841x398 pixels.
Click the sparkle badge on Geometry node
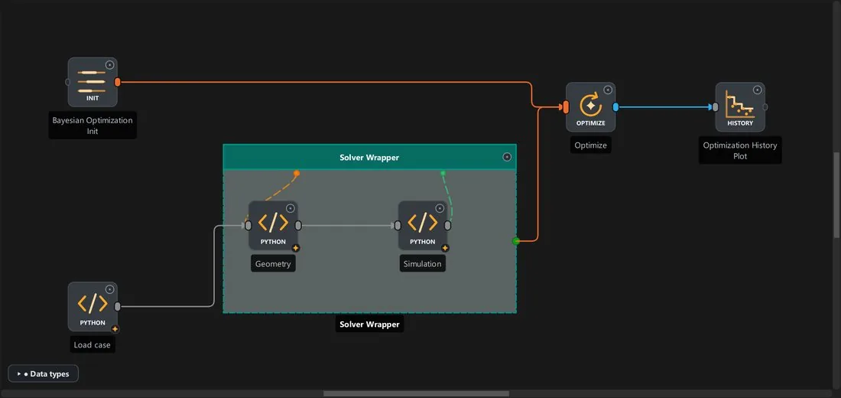pos(296,248)
